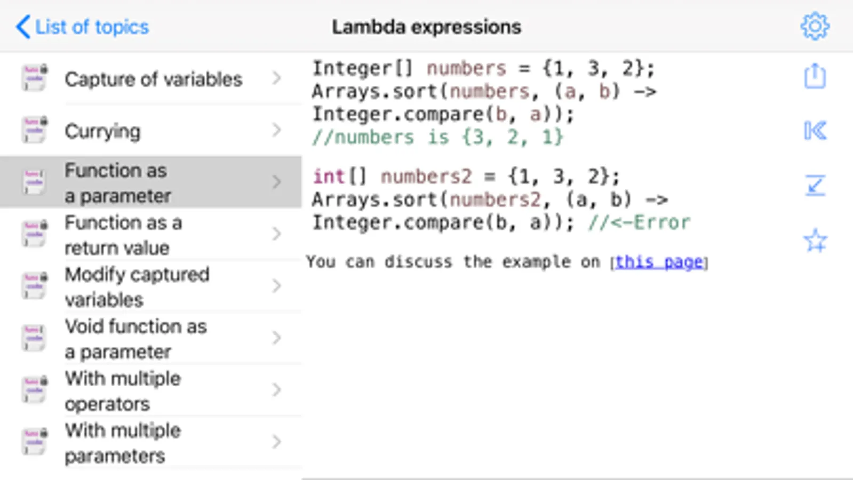Tap the Void function as a parameter icon

coord(34,338)
